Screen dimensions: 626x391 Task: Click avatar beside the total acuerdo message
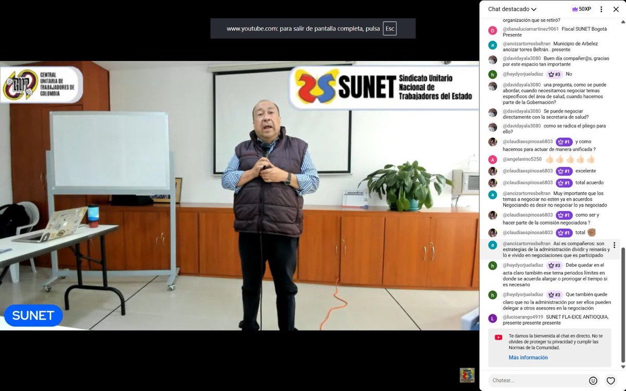click(492, 183)
